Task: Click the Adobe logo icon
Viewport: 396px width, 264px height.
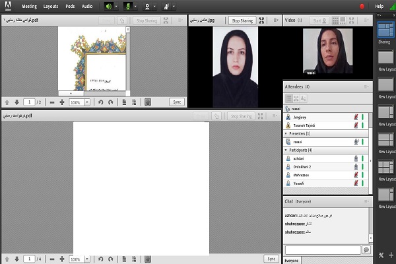Action: pyautogui.click(x=8, y=7)
